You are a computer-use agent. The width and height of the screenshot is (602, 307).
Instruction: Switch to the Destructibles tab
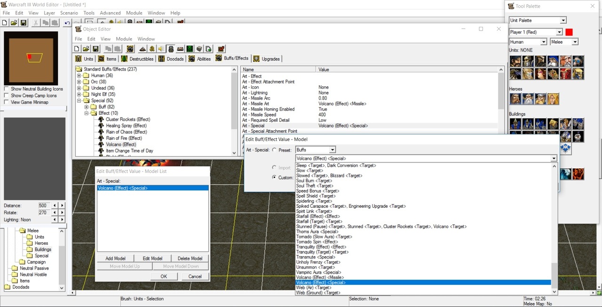pyautogui.click(x=137, y=59)
